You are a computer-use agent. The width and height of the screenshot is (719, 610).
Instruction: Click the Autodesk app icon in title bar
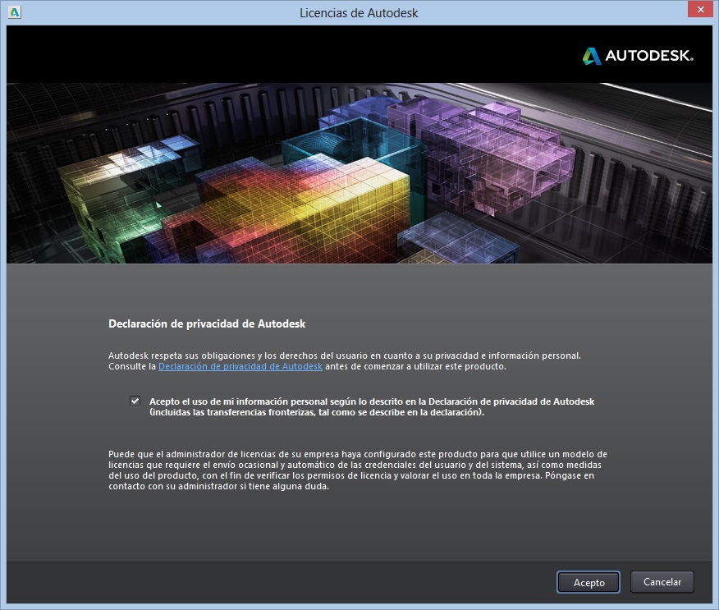click(x=15, y=12)
